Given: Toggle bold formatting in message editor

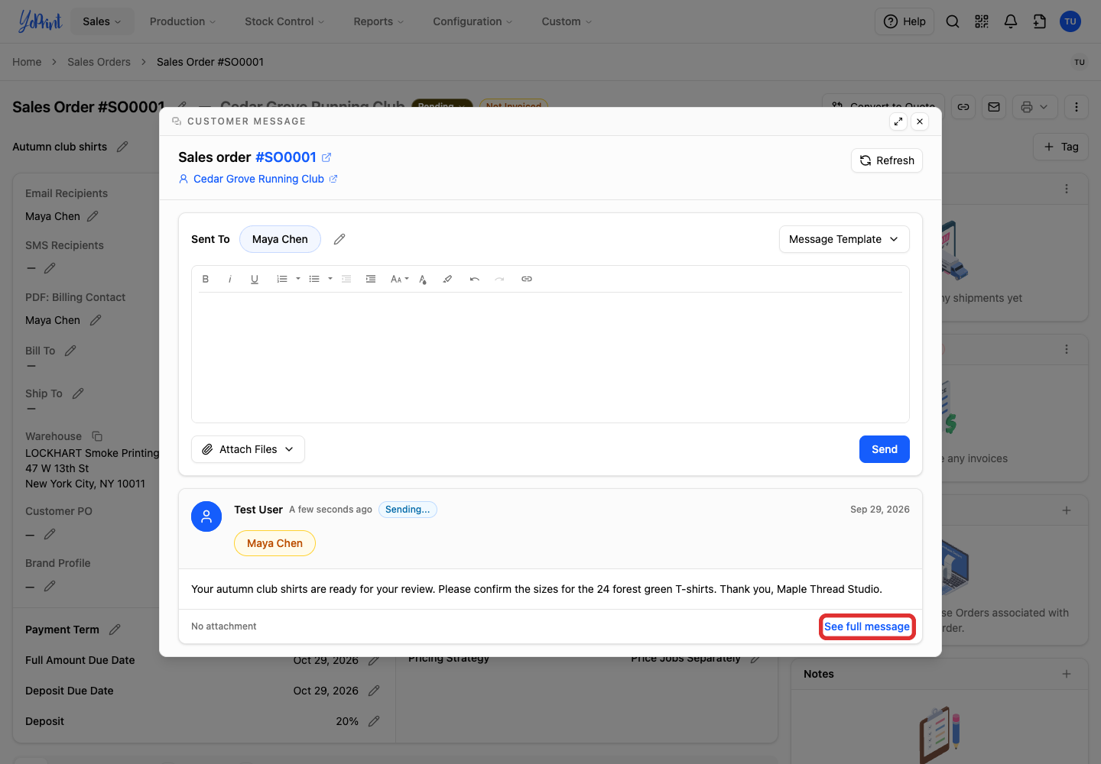Looking at the screenshot, I should click(206, 279).
